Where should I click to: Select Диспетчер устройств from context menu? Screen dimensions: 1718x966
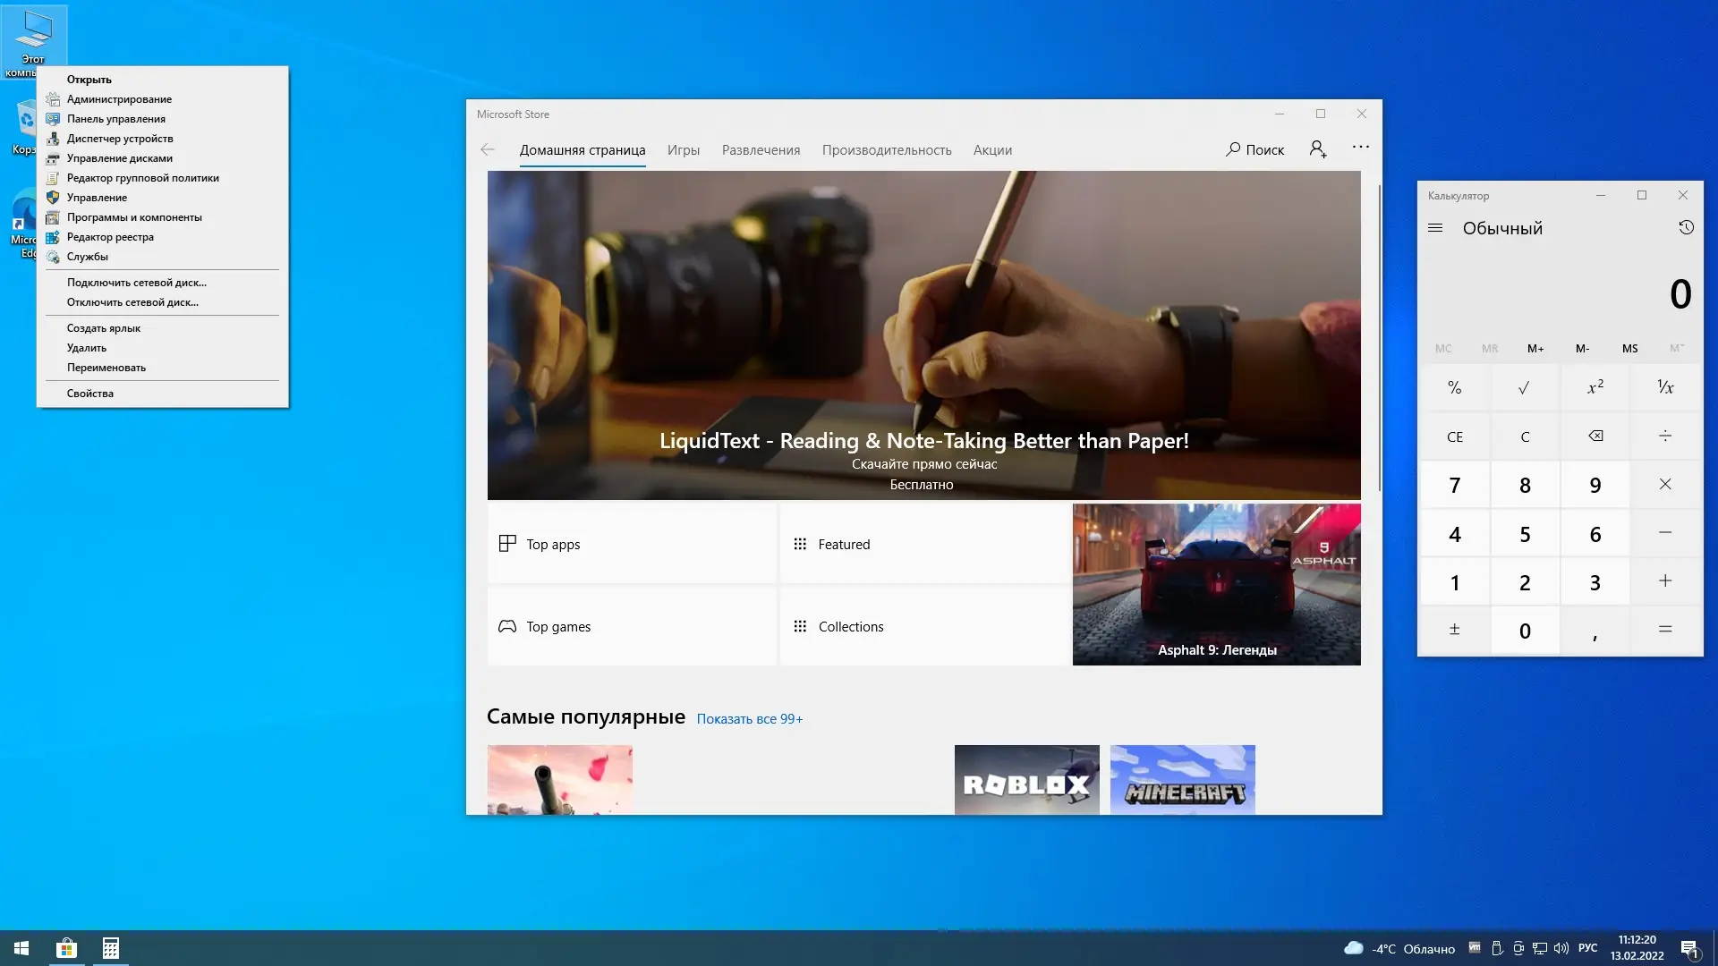[120, 139]
